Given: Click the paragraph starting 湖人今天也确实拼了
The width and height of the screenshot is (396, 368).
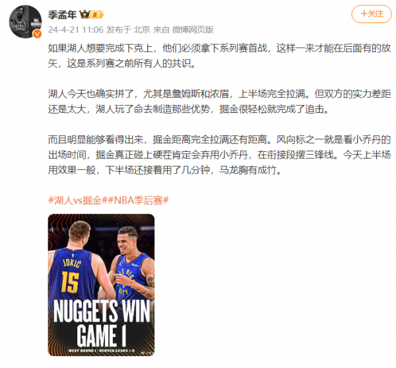Looking at the screenshot, I should pyautogui.click(x=220, y=101).
